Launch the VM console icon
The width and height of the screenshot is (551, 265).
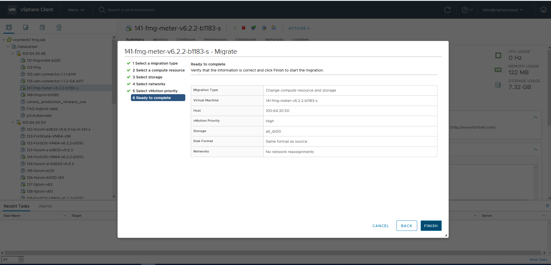click(x=253, y=28)
